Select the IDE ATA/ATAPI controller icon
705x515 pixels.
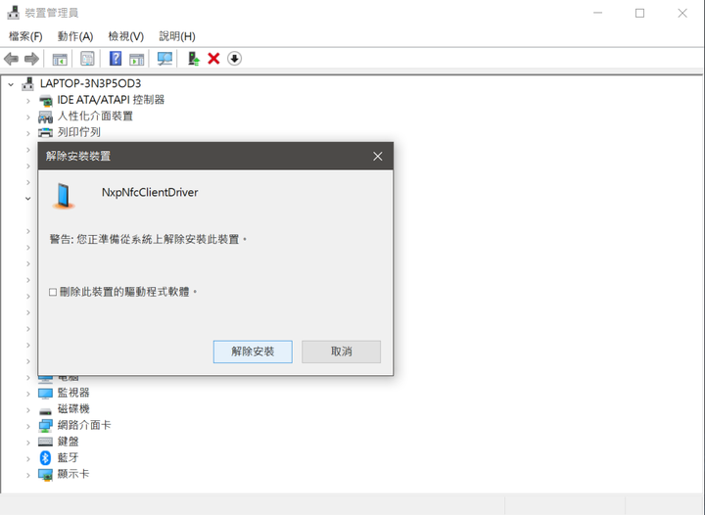pos(45,100)
